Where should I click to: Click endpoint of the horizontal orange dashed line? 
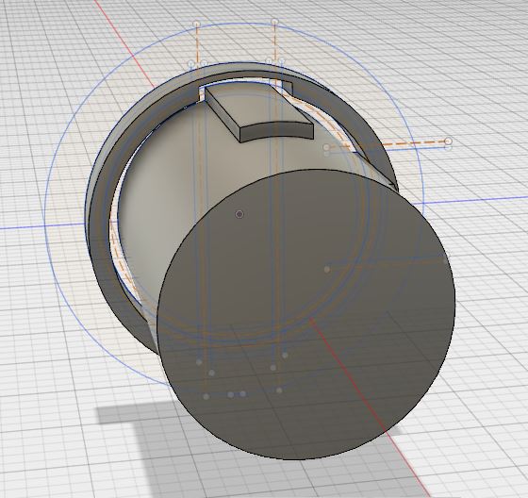pyautogui.click(x=448, y=141)
